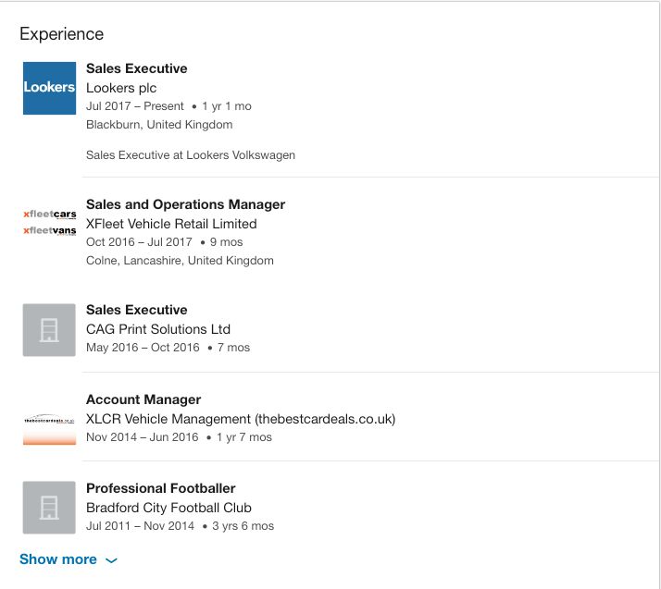The image size is (661, 589).
Task: Click Blackburn, United Kingdom location text
Action: click(159, 125)
